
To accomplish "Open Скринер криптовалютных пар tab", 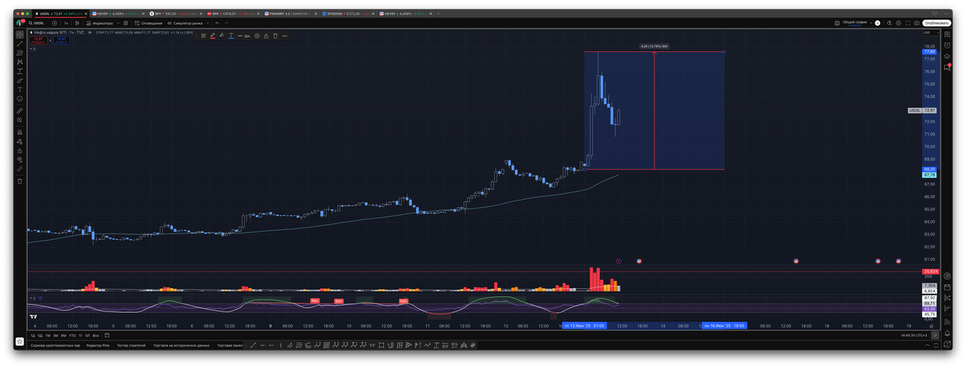I will click(55, 345).
